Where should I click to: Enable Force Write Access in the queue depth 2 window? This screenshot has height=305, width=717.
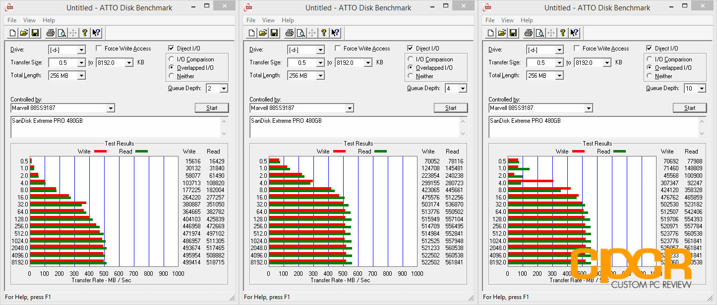click(x=99, y=49)
